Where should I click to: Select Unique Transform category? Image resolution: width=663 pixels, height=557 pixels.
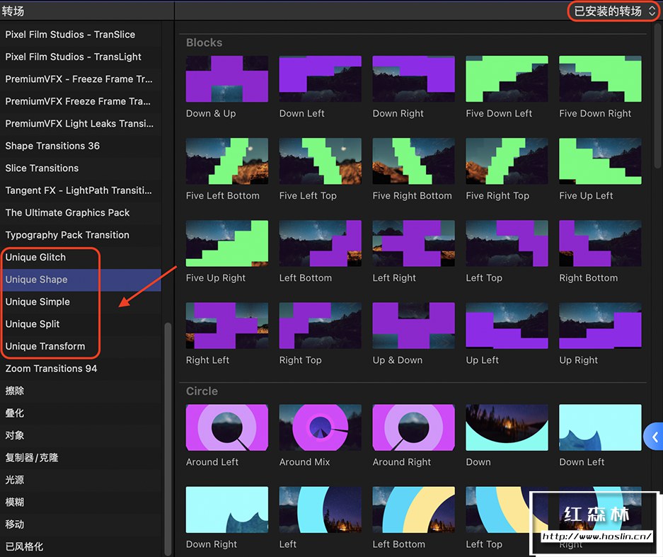[x=81, y=346]
